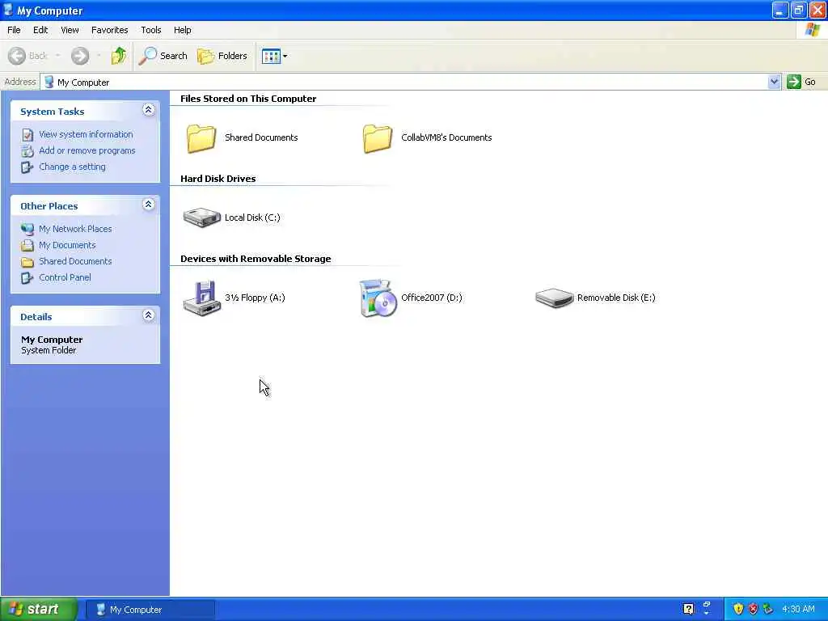Click the Back arrow toolbar button

tap(28, 56)
